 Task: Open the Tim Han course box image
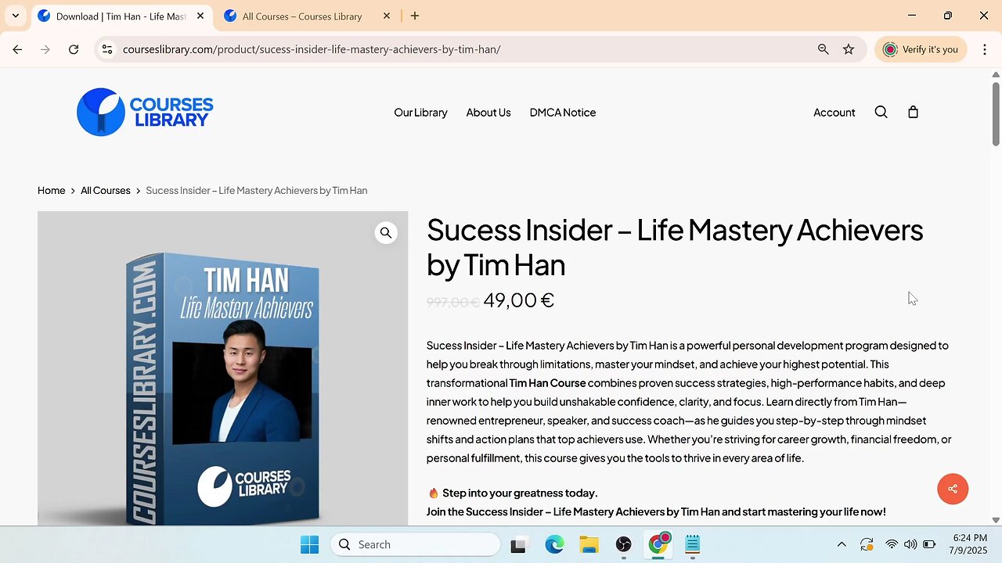tap(223, 368)
